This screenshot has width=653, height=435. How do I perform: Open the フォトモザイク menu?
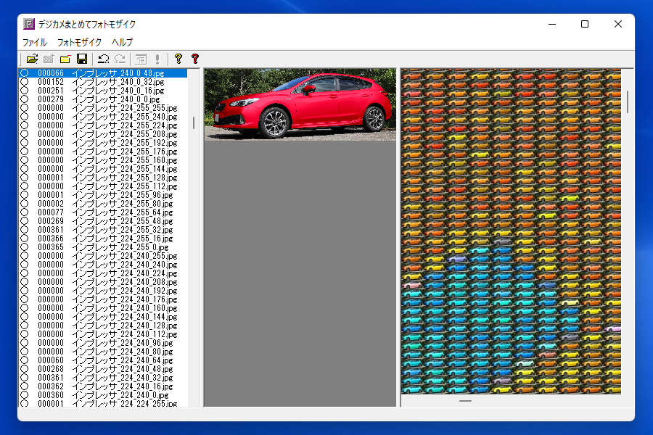point(79,43)
